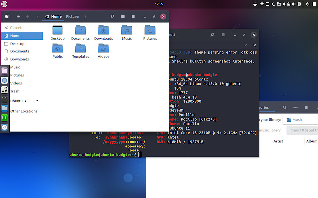
Task: Launch the blue round browser dock icon
Action: point(4,80)
